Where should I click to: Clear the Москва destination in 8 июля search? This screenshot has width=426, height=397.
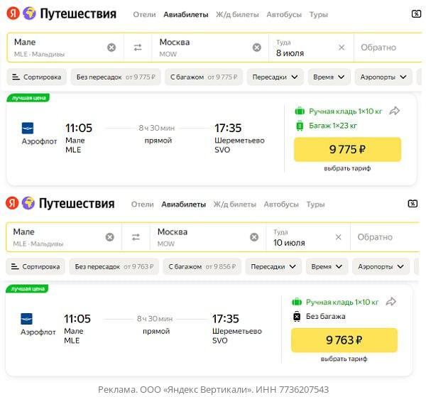coord(257,48)
